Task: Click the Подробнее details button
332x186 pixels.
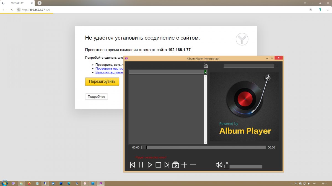Action: click(x=96, y=97)
